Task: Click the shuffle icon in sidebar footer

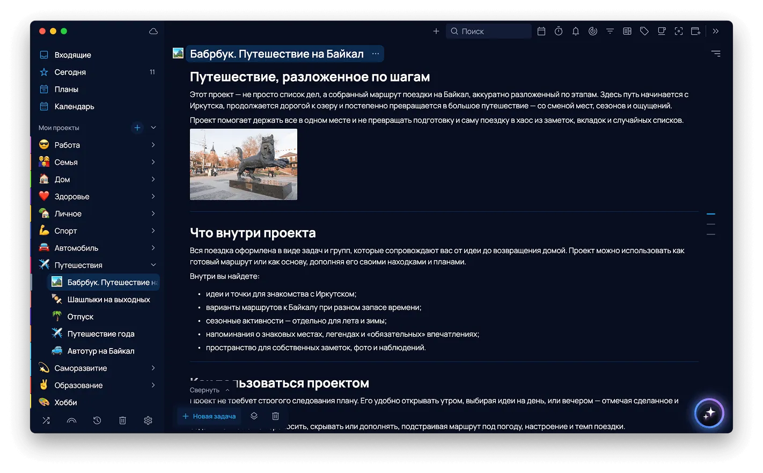Action: [x=46, y=420]
